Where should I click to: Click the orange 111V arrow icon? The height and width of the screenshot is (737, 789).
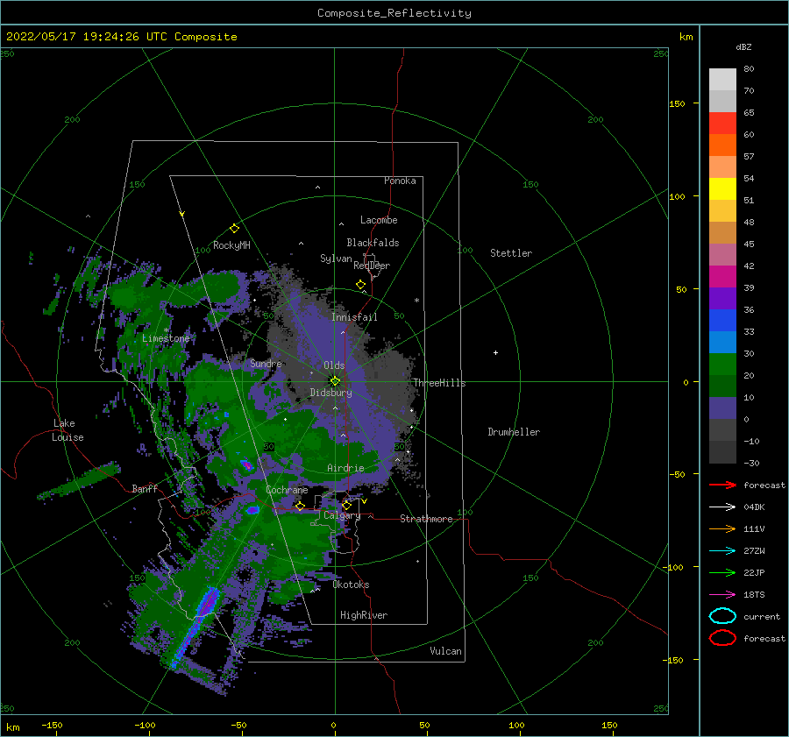(722, 528)
